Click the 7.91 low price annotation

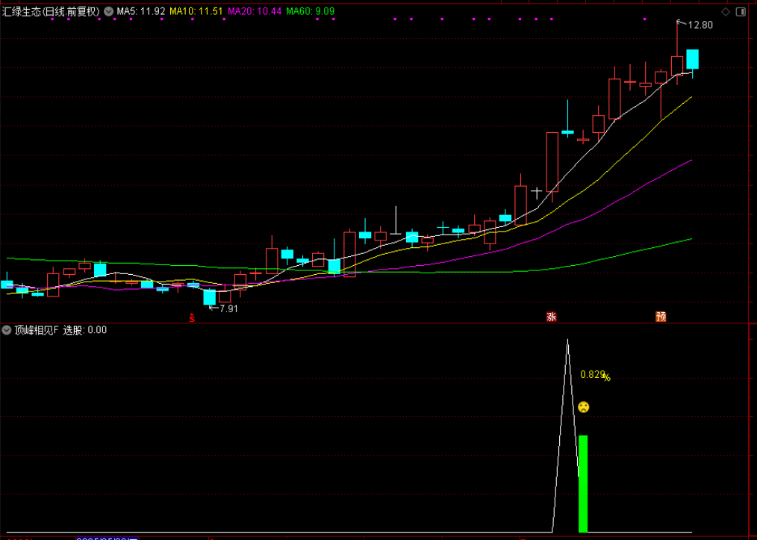click(227, 308)
